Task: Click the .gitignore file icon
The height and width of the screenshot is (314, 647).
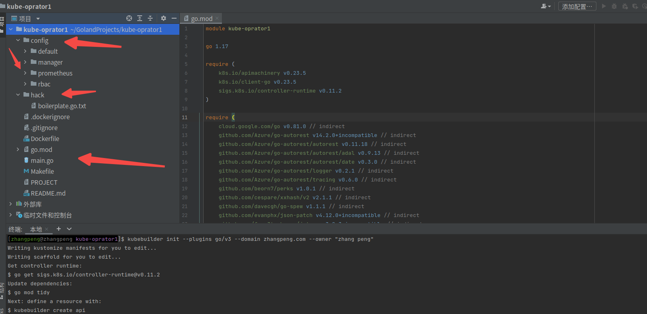Action: click(26, 128)
